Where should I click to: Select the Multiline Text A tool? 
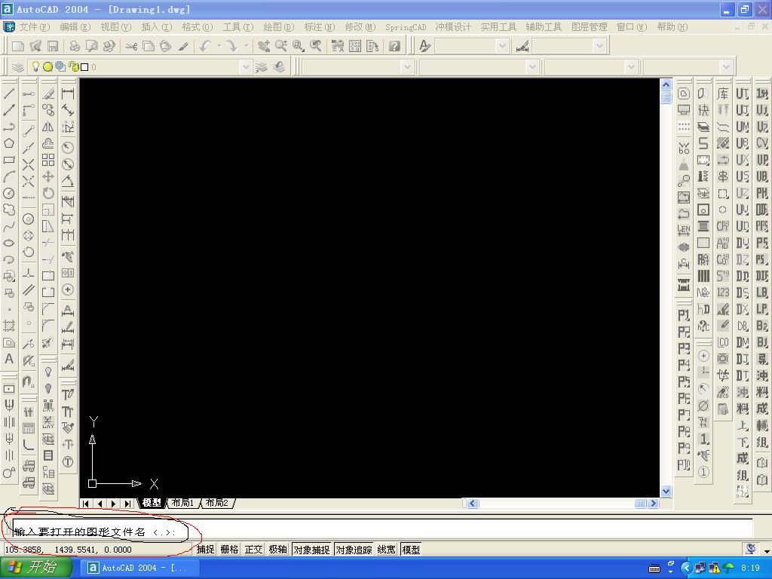[x=9, y=359]
